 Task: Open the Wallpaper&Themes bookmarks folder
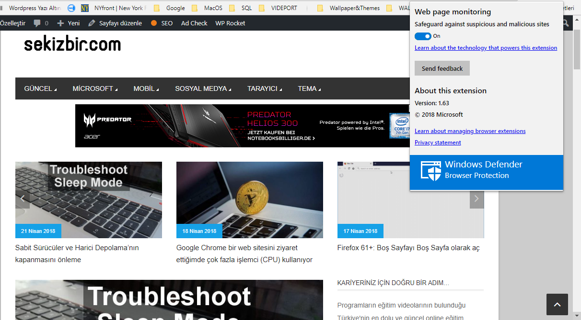pos(349,8)
